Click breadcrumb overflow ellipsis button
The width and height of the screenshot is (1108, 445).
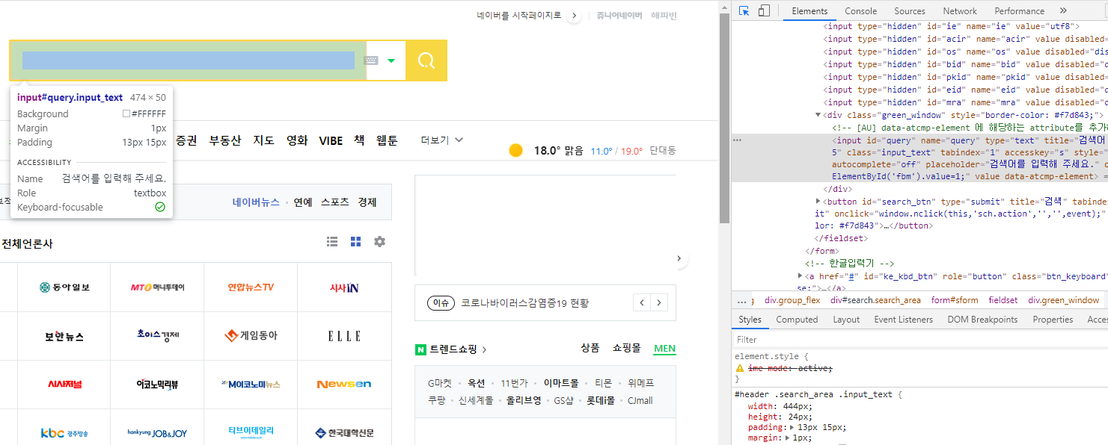tap(742, 300)
